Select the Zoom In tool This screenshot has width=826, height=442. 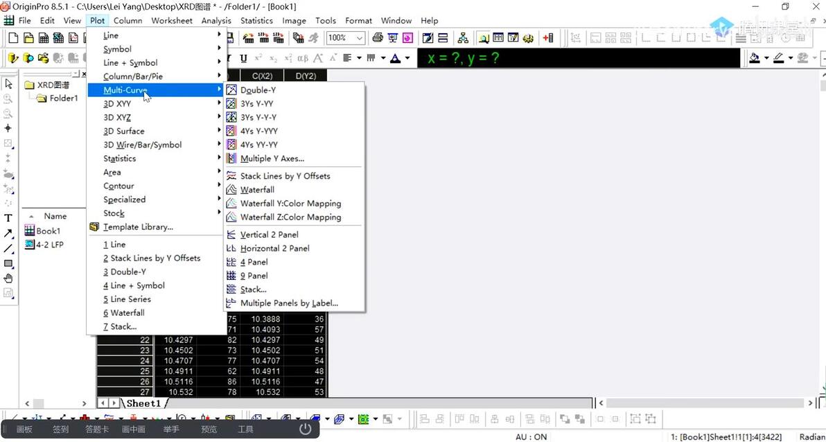(x=8, y=98)
